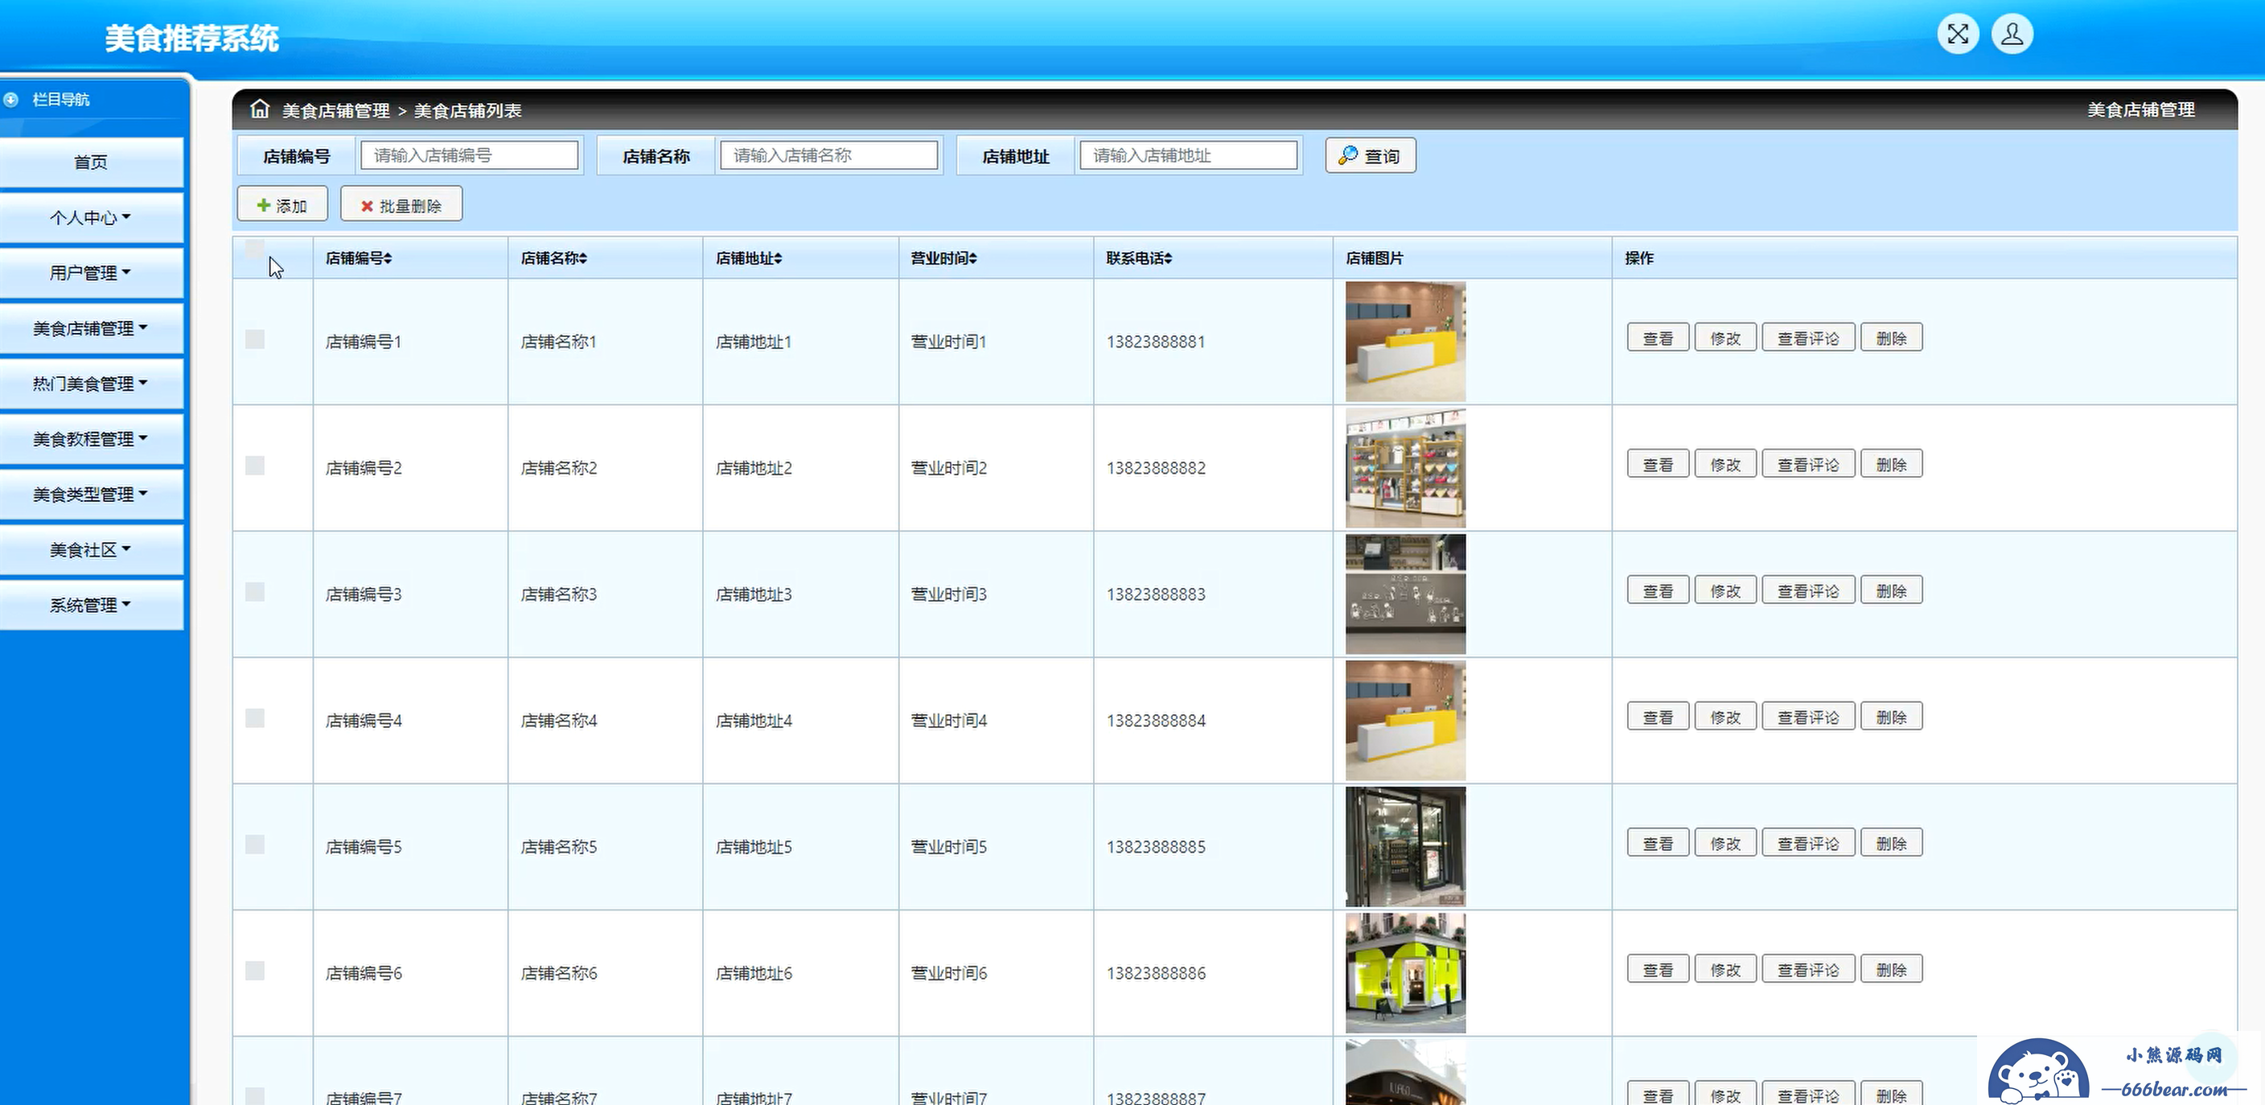Image resolution: width=2265 pixels, height=1105 pixels.
Task: Expand the 系统管理 sidebar menu
Action: click(91, 605)
